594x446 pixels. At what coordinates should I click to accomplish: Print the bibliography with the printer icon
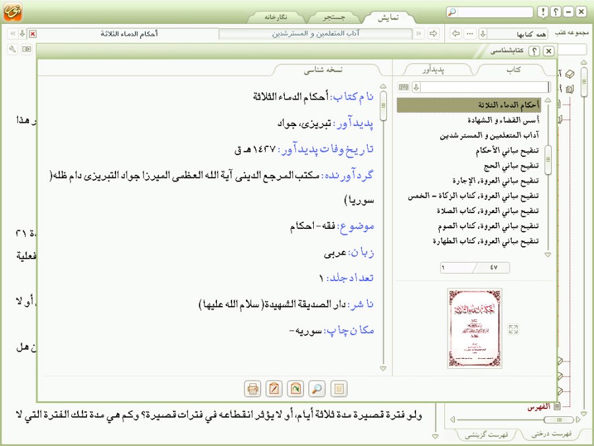click(x=252, y=389)
